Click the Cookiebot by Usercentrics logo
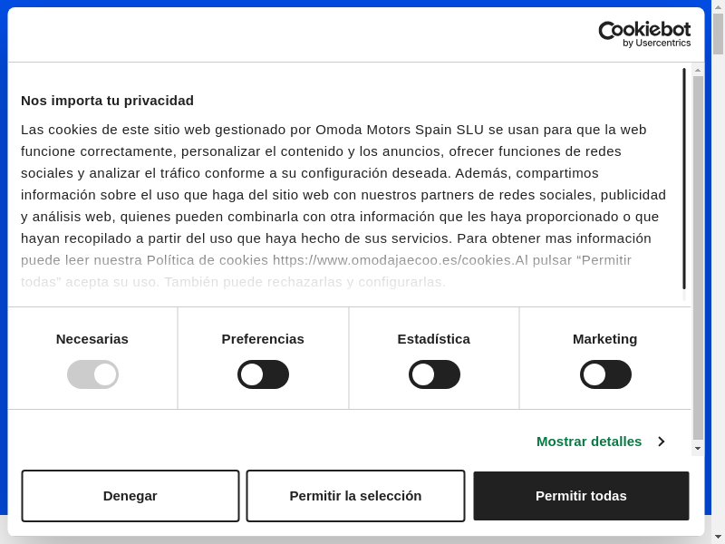The width and height of the screenshot is (725, 544). click(644, 34)
